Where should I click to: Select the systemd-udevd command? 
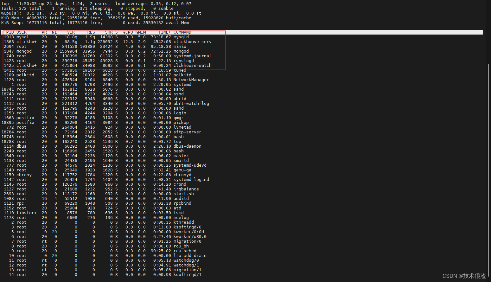point(190,165)
